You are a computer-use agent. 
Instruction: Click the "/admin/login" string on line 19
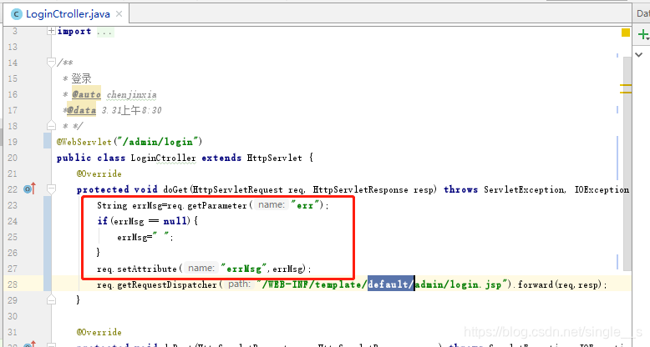(157, 142)
